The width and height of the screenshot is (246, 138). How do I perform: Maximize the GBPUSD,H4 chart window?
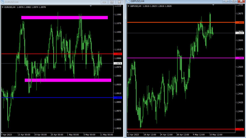click(233, 1)
